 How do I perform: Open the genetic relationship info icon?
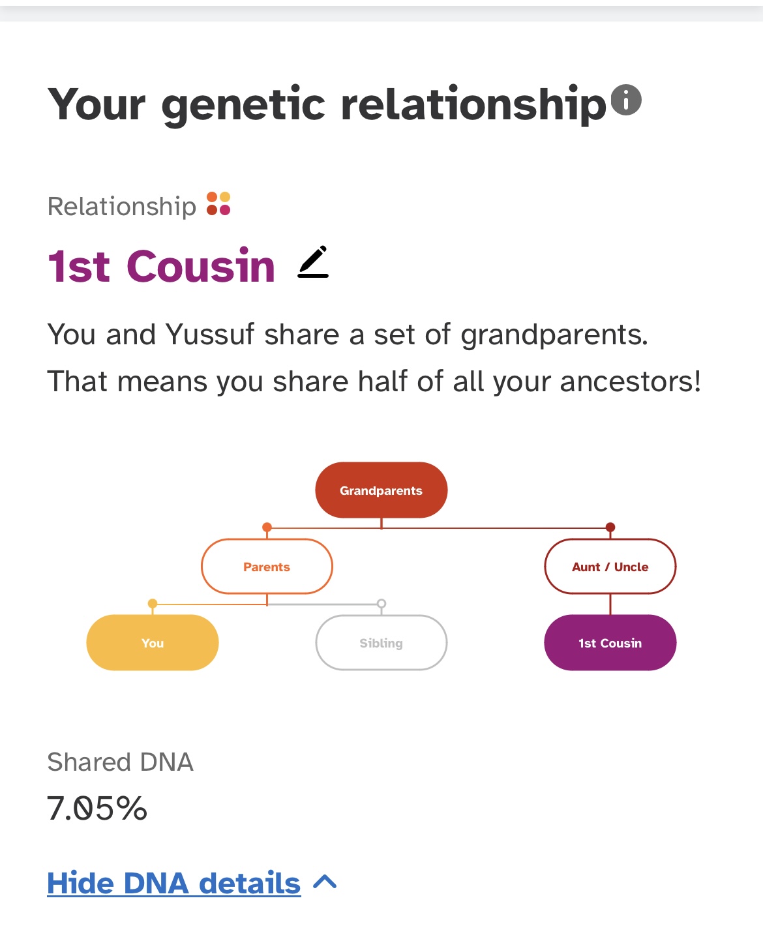pos(626,100)
